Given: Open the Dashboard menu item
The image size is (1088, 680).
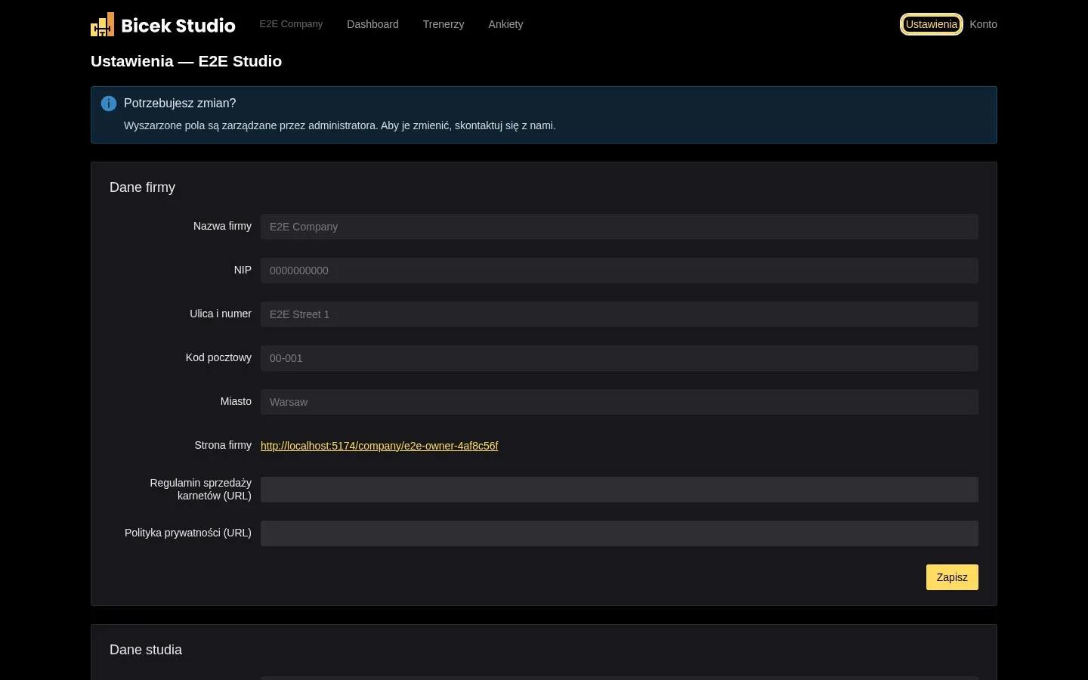Looking at the screenshot, I should (x=372, y=24).
